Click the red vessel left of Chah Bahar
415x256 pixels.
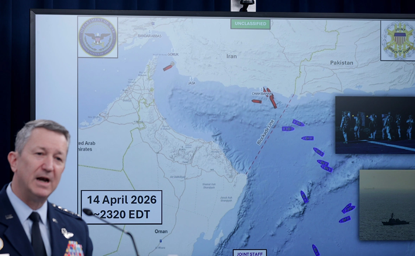[257, 101]
